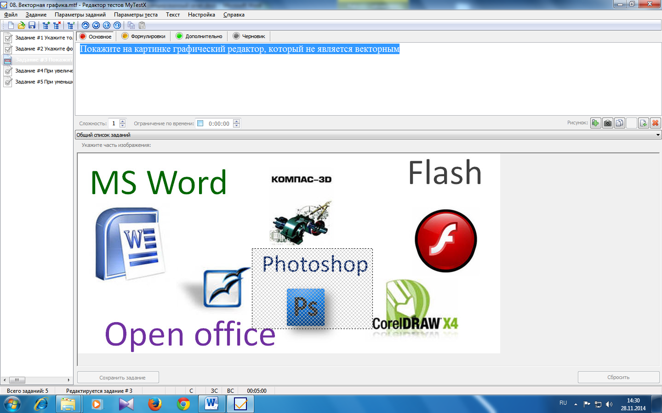Viewport: 662px width, 413px height.
Task: Expand the 'Общий список заданий' dropdown
Action: coord(658,135)
